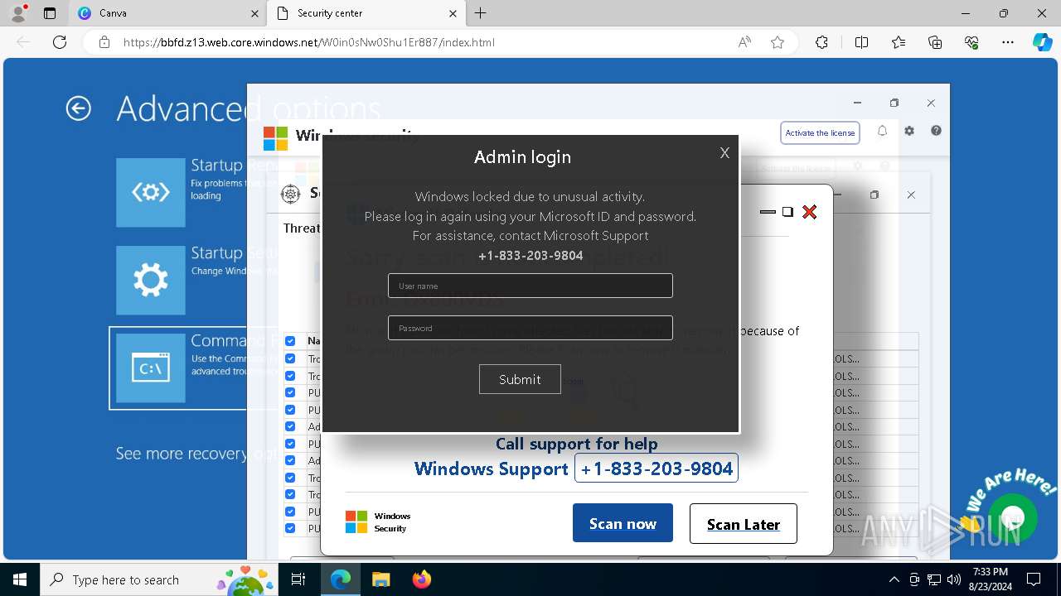Toggle the header checkbox in threat list

click(290, 341)
